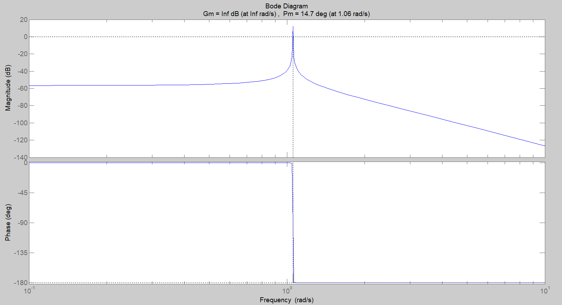Click the magnitude tick label -20

coord(22,54)
